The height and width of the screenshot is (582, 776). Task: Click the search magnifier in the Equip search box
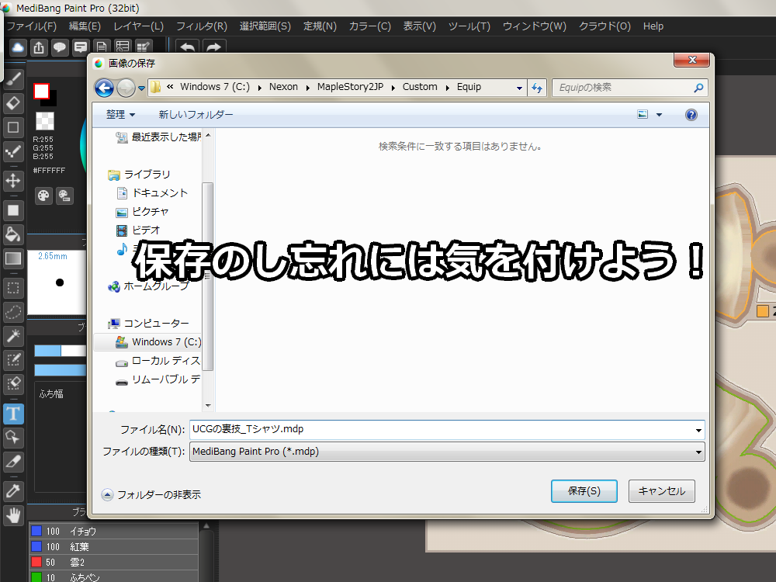tap(698, 88)
